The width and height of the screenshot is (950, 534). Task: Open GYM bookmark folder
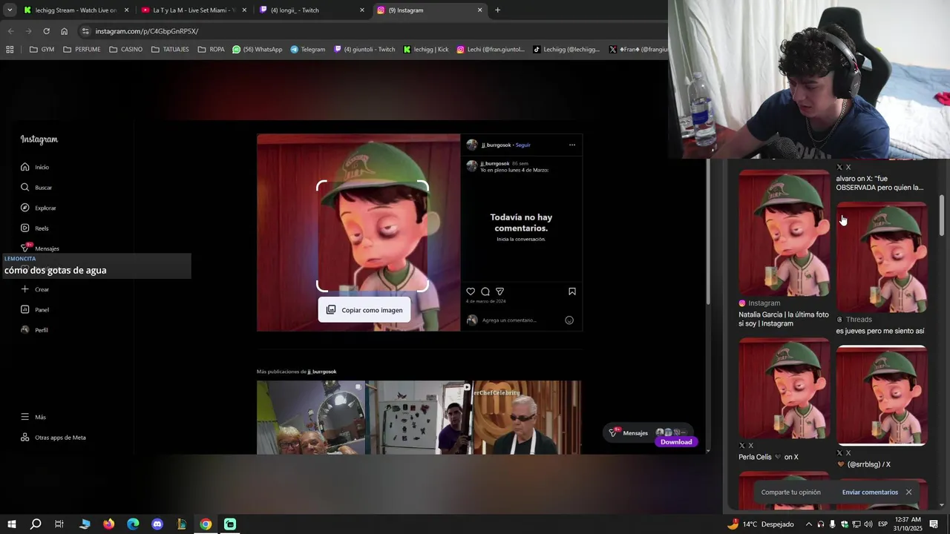click(42, 50)
